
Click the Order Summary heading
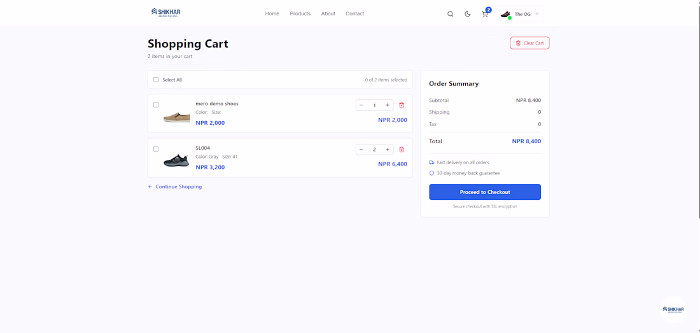pyautogui.click(x=454, y=83)
